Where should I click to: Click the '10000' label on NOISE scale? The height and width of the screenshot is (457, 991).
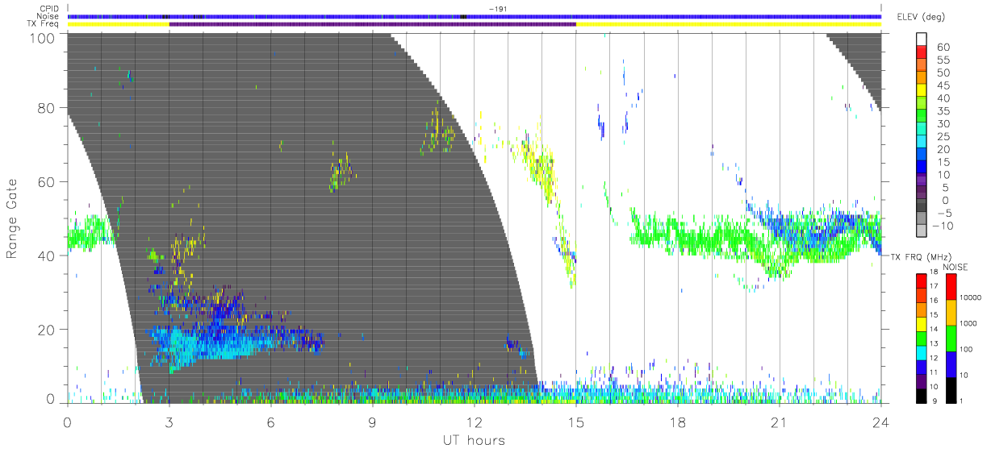(x=970, y=299)
